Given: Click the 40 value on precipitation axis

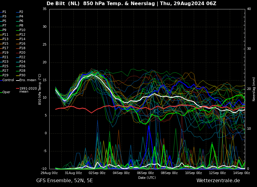Looking at the screenshot, I should click(x=249, y=9).
